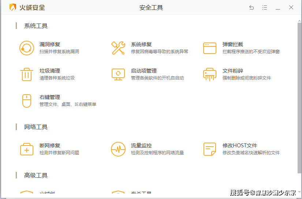Viewport: 302px width, 199px height.
Task: Select the 流量监控 tool title
Action: pos(141,145)
